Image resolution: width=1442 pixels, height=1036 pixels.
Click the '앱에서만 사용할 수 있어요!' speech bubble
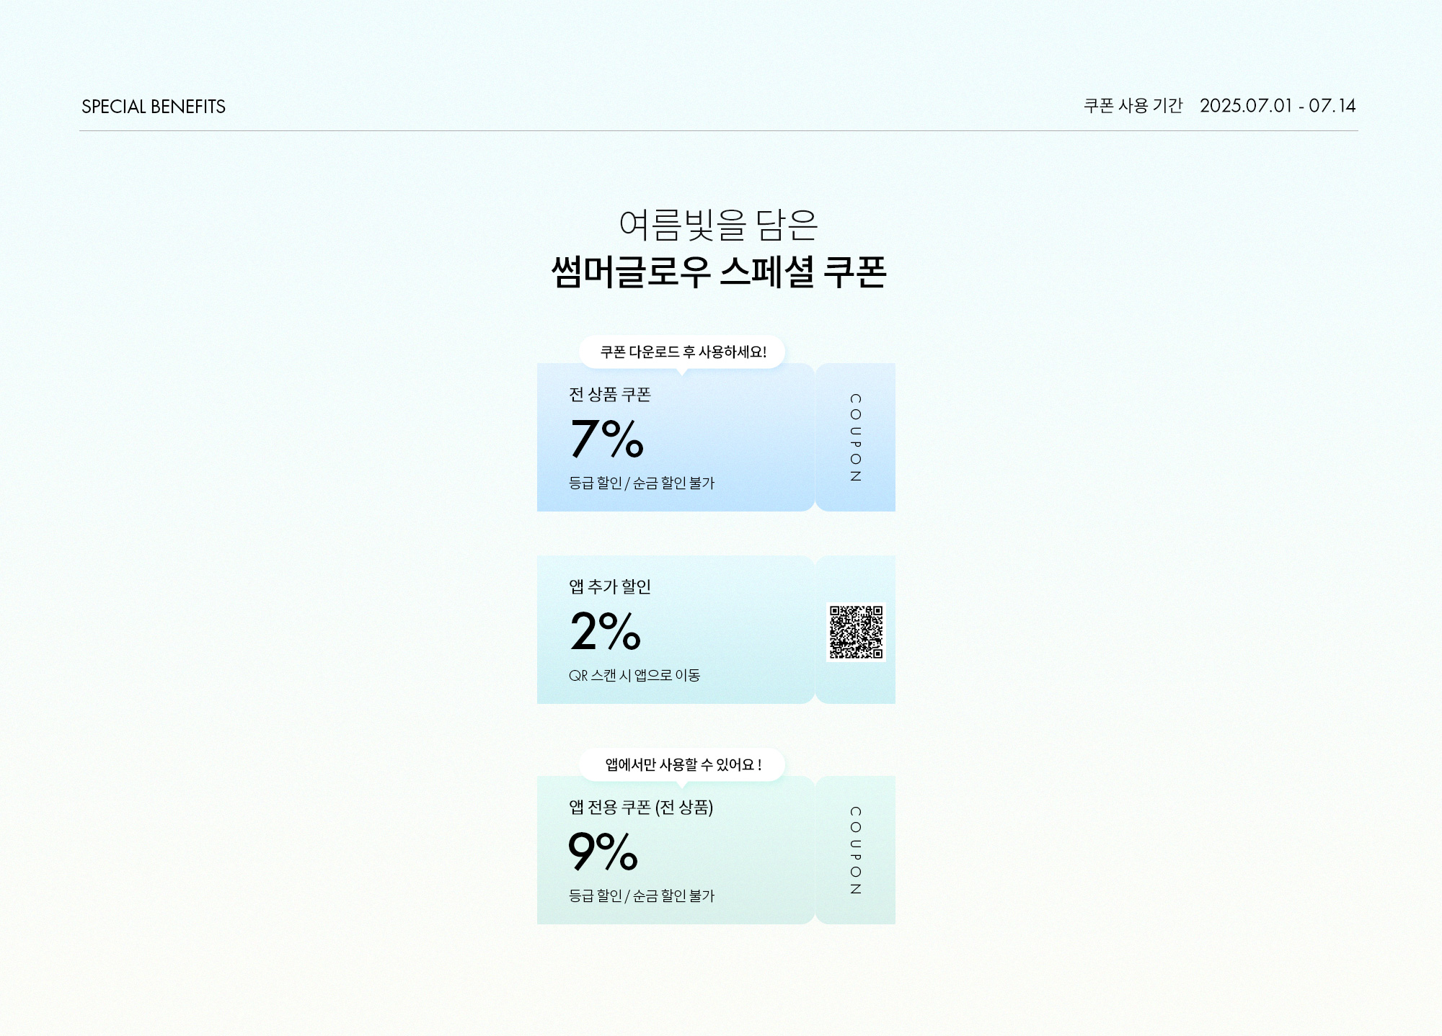(x=683, y=764)
